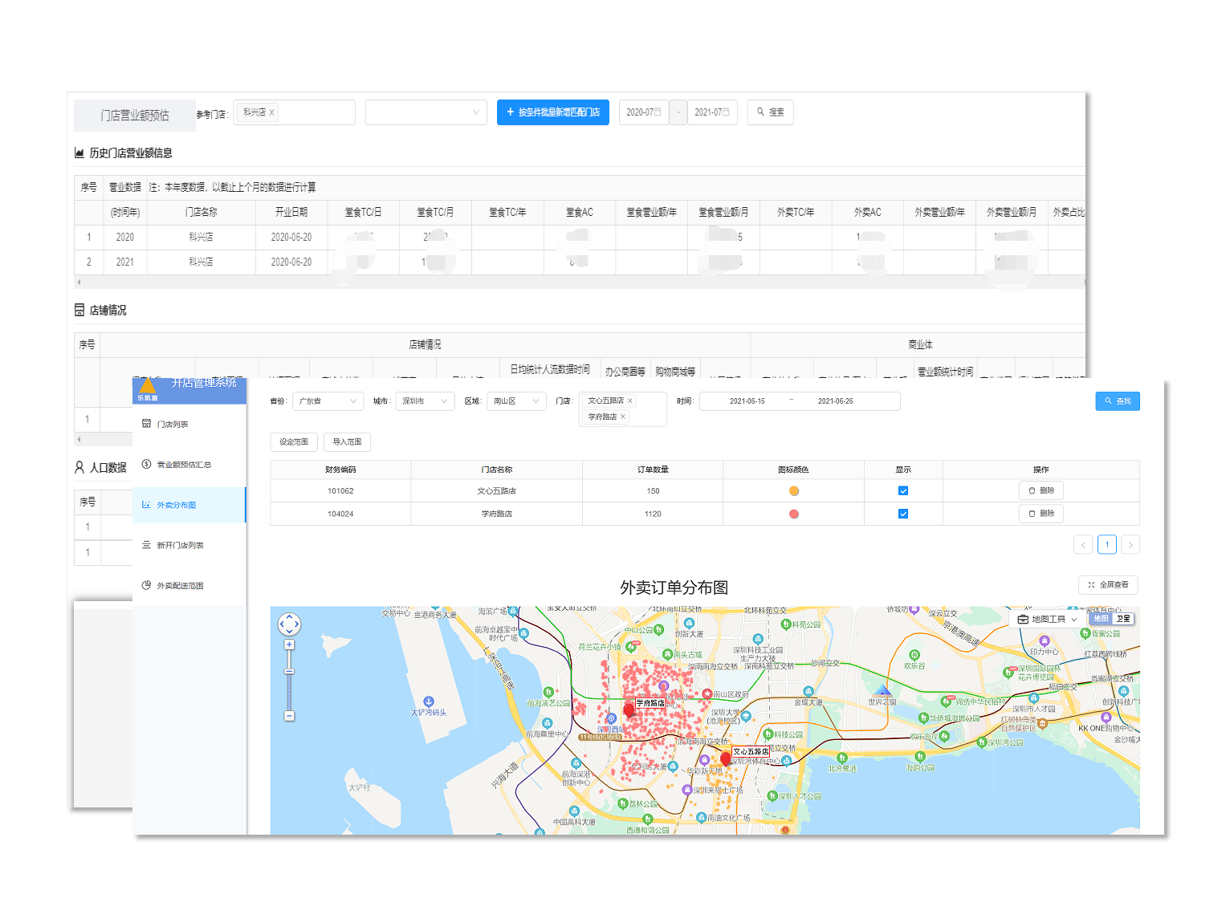Open the 城市 dropdown showing 深圳市

coord(425,401)
